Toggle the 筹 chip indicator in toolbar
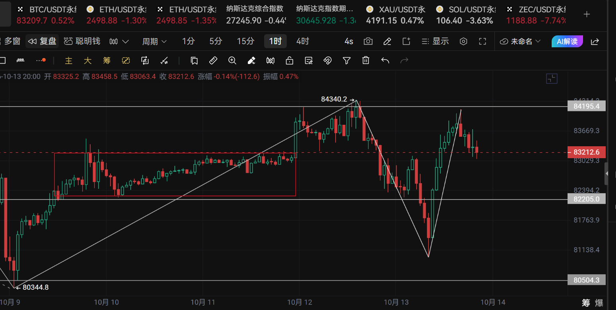This screenshot has width=616, height=310. click(x=107, y=60)
